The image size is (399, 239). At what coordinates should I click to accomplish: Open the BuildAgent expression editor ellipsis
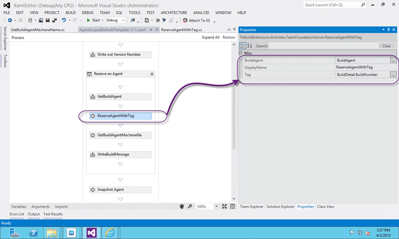[393, 60]
